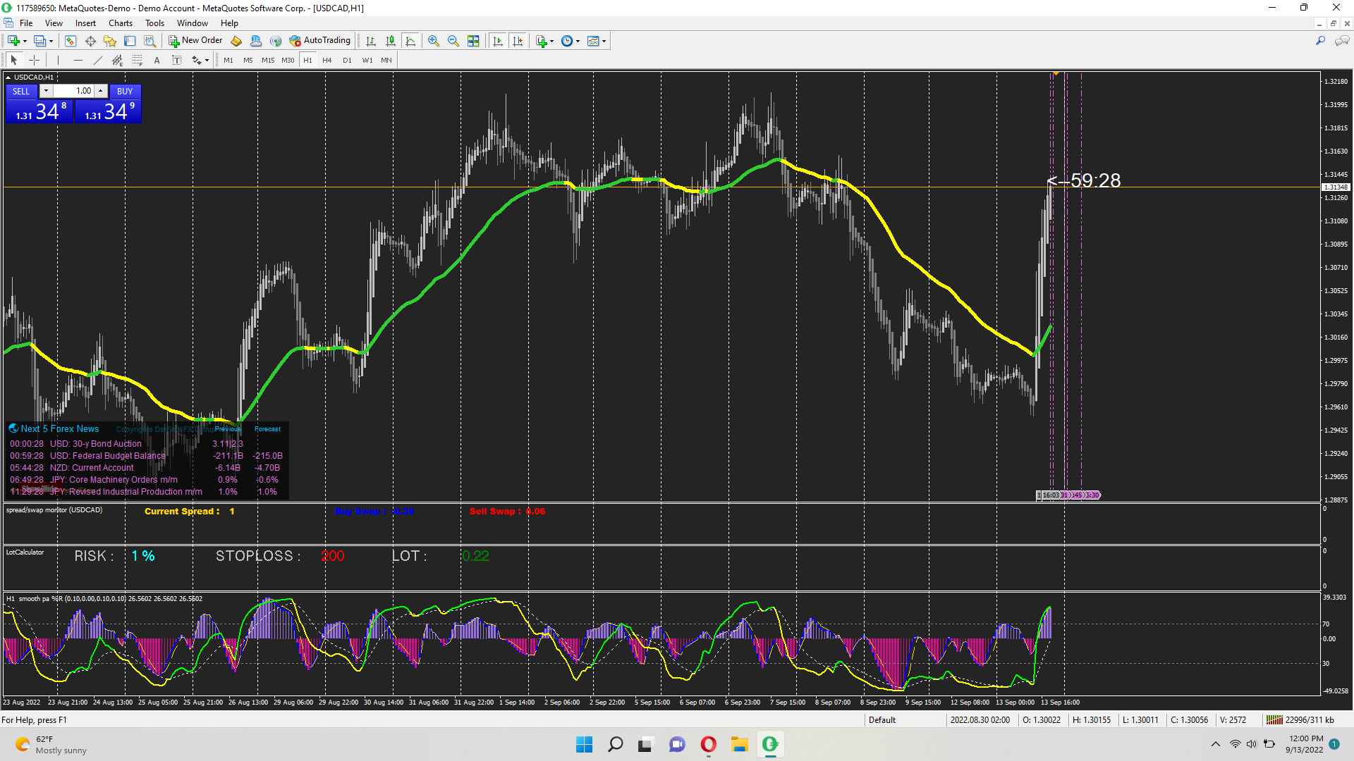Open the Charts menu
Screen dimensions: 1354x761
[120, 23]
